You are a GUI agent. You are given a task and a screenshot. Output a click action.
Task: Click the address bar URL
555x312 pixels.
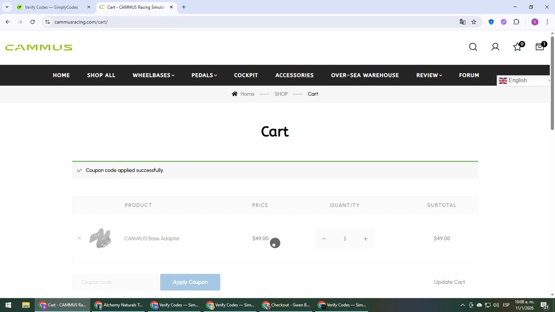pos(81,22)
